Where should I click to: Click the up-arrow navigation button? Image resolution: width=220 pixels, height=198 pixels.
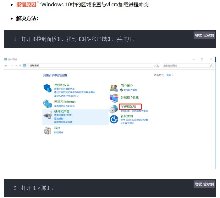[x=20, y=65]
